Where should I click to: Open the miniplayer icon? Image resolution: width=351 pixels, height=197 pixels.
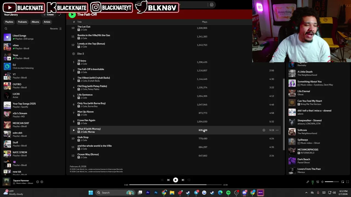(342, 182)
